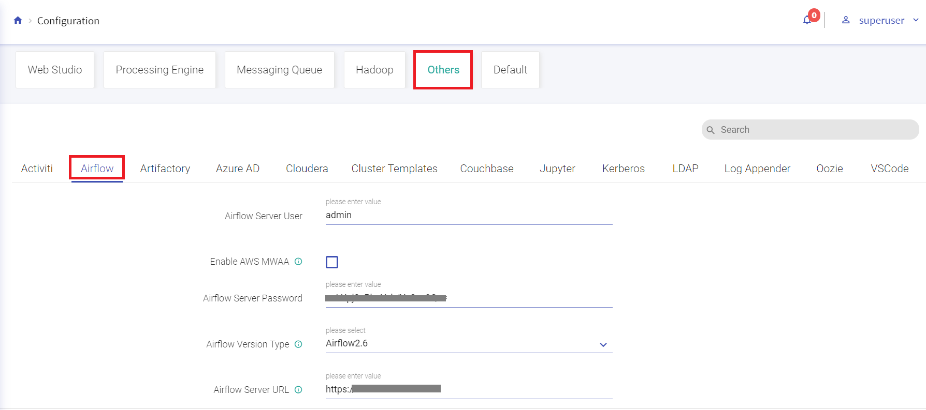The height and width of the screenshot is (410, 926).
Task: Expand the Airflow Version Type dropdown
Action: pos(603,344)
